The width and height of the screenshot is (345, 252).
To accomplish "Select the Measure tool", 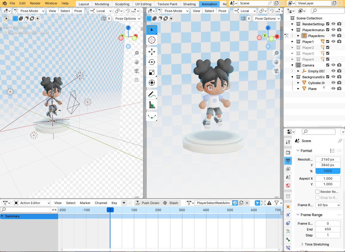I will click(152, 104).
